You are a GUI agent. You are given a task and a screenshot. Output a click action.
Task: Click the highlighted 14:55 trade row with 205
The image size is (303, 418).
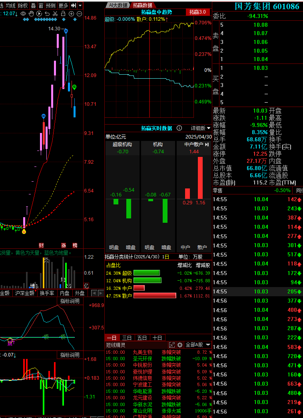coord(258,291)
